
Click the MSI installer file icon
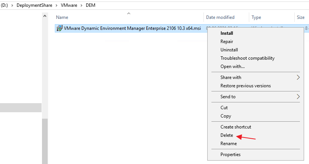pyautogui.click(x=59, y=28)
